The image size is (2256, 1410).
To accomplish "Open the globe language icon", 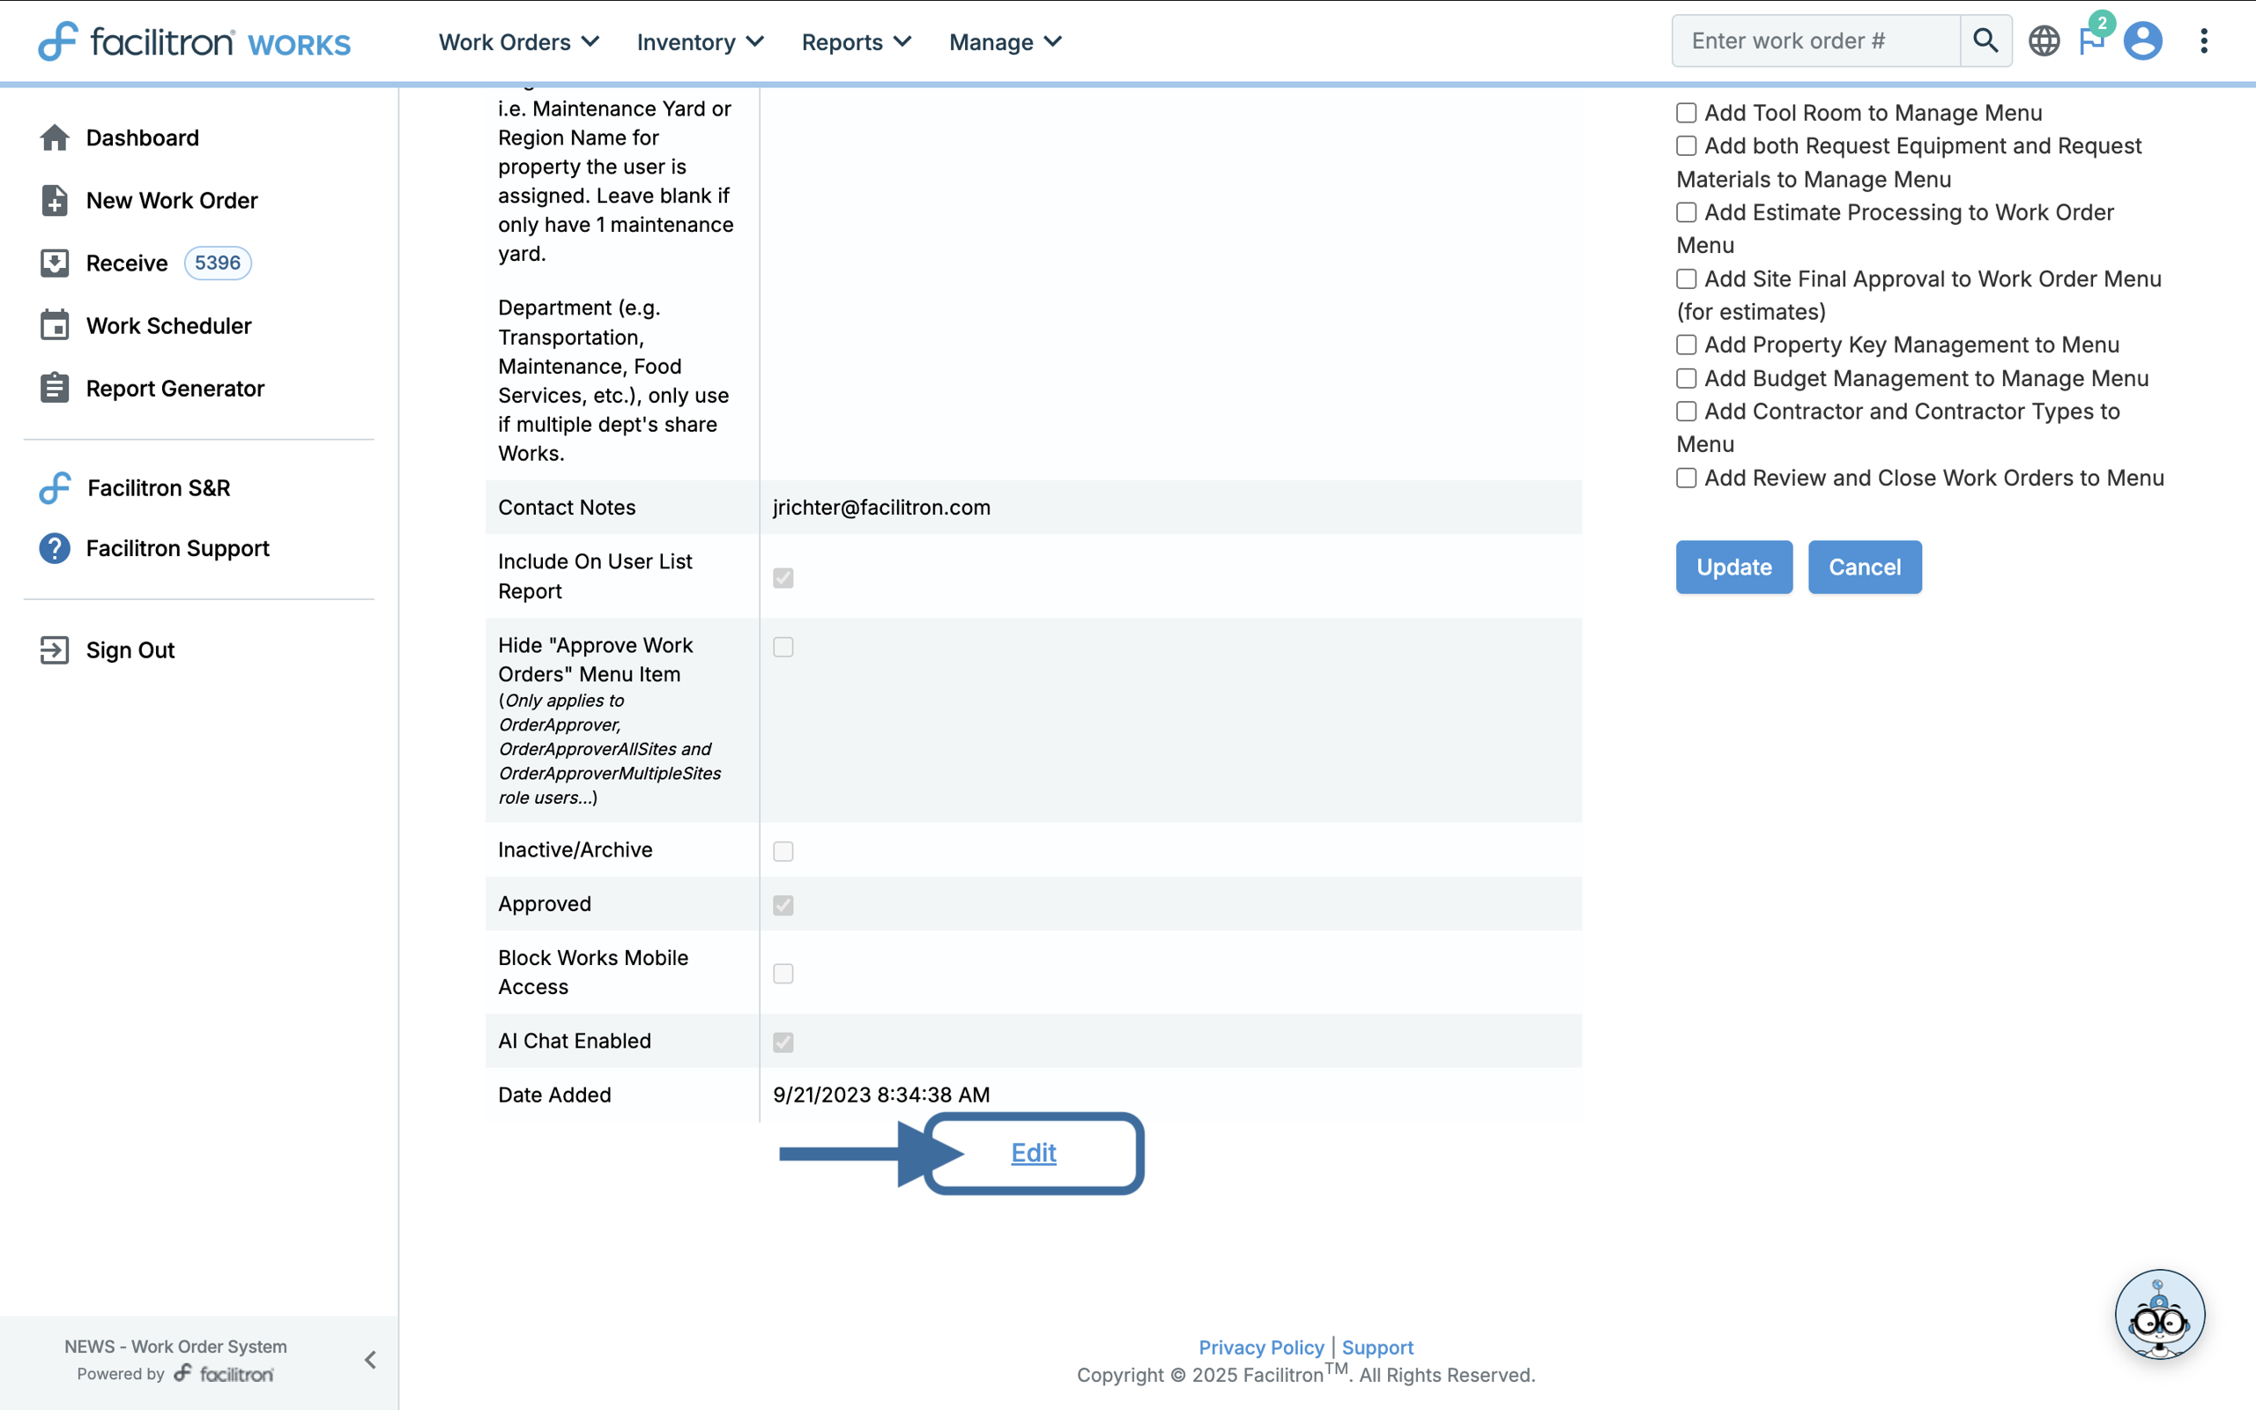I will (2044, 41).
